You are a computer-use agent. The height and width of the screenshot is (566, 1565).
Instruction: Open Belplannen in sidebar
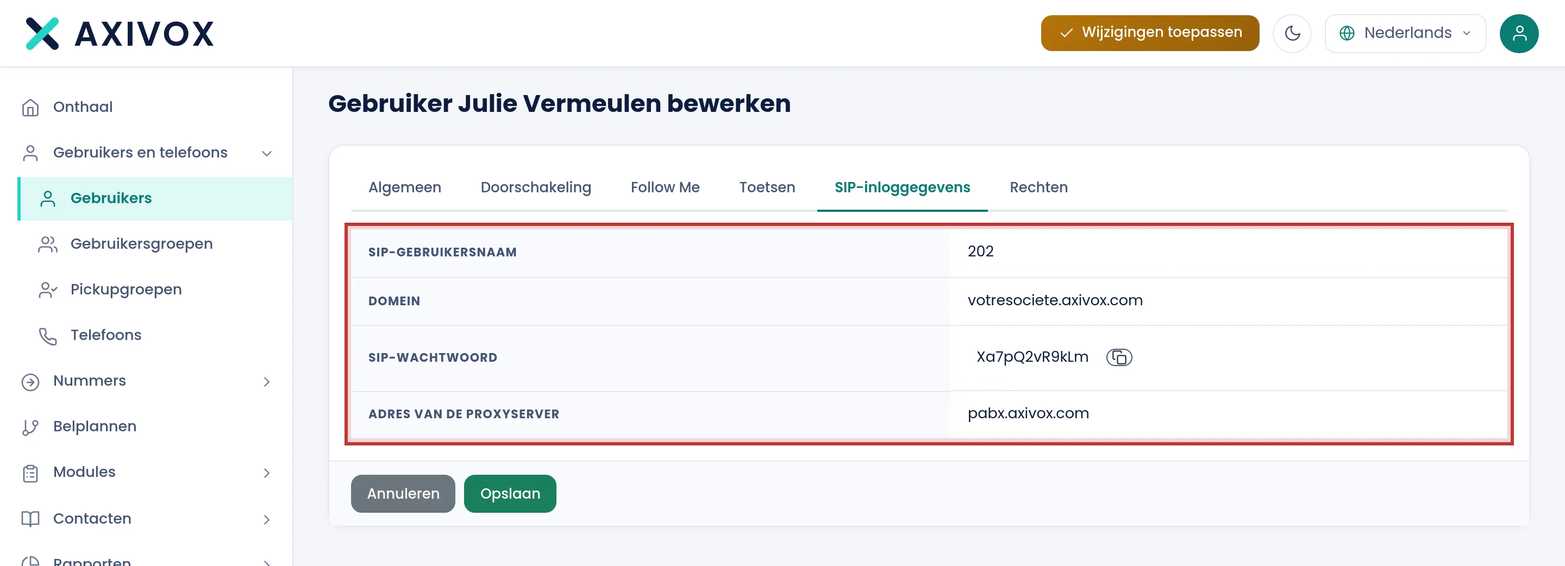point(94,426)
